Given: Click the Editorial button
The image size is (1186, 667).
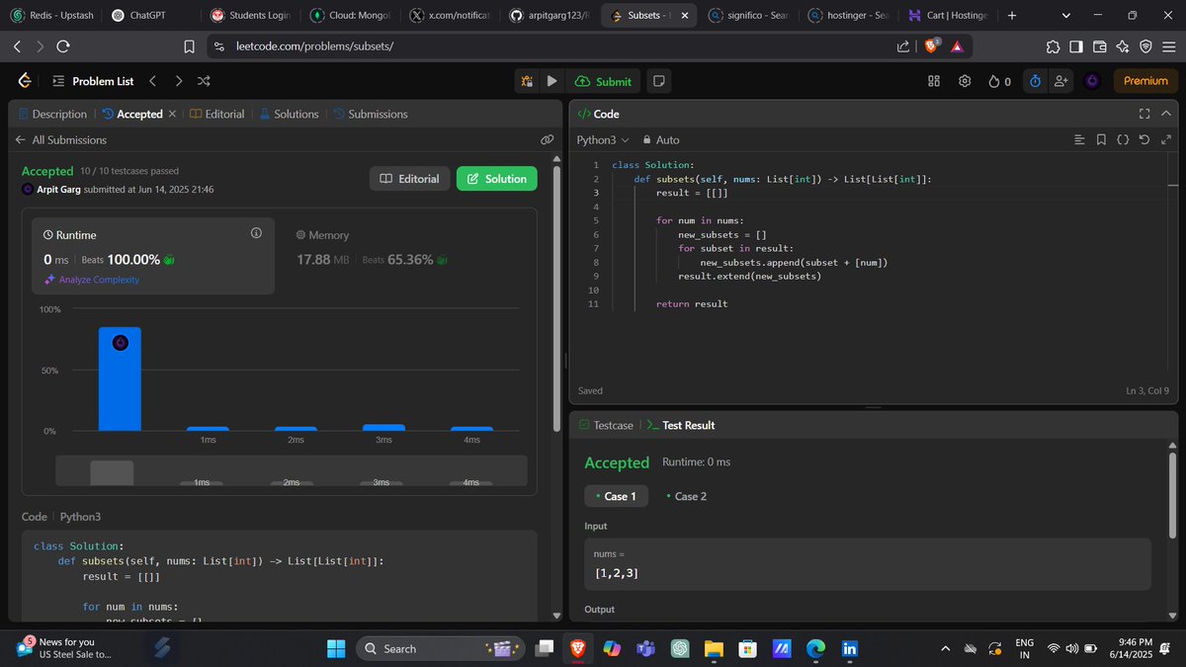Looking at the screenshot, I should coord(410,179).
